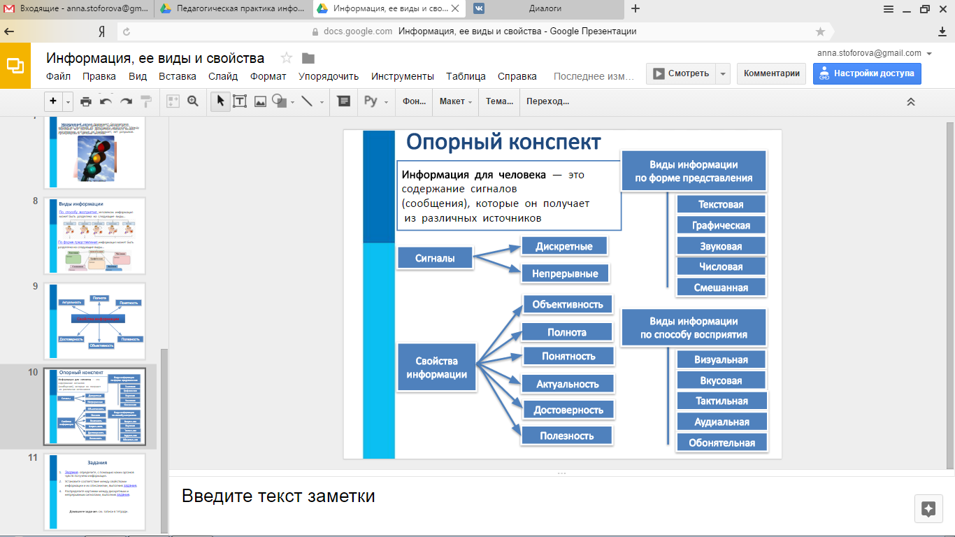The width and height of the screenshot is (955, 537).
Task: Insert an image via toolbar icon
Action: coord(260,101)
